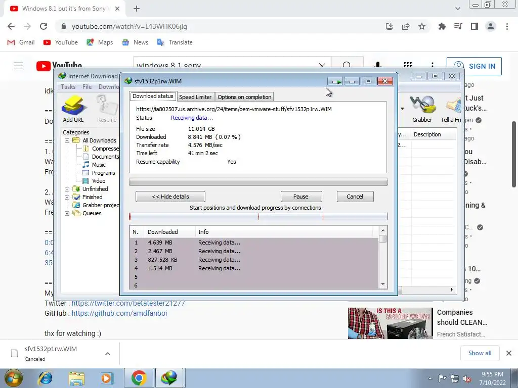Open the Companies should CLEAN video thumbnail
Screen dimensions: 518x388
pos(390,323)
